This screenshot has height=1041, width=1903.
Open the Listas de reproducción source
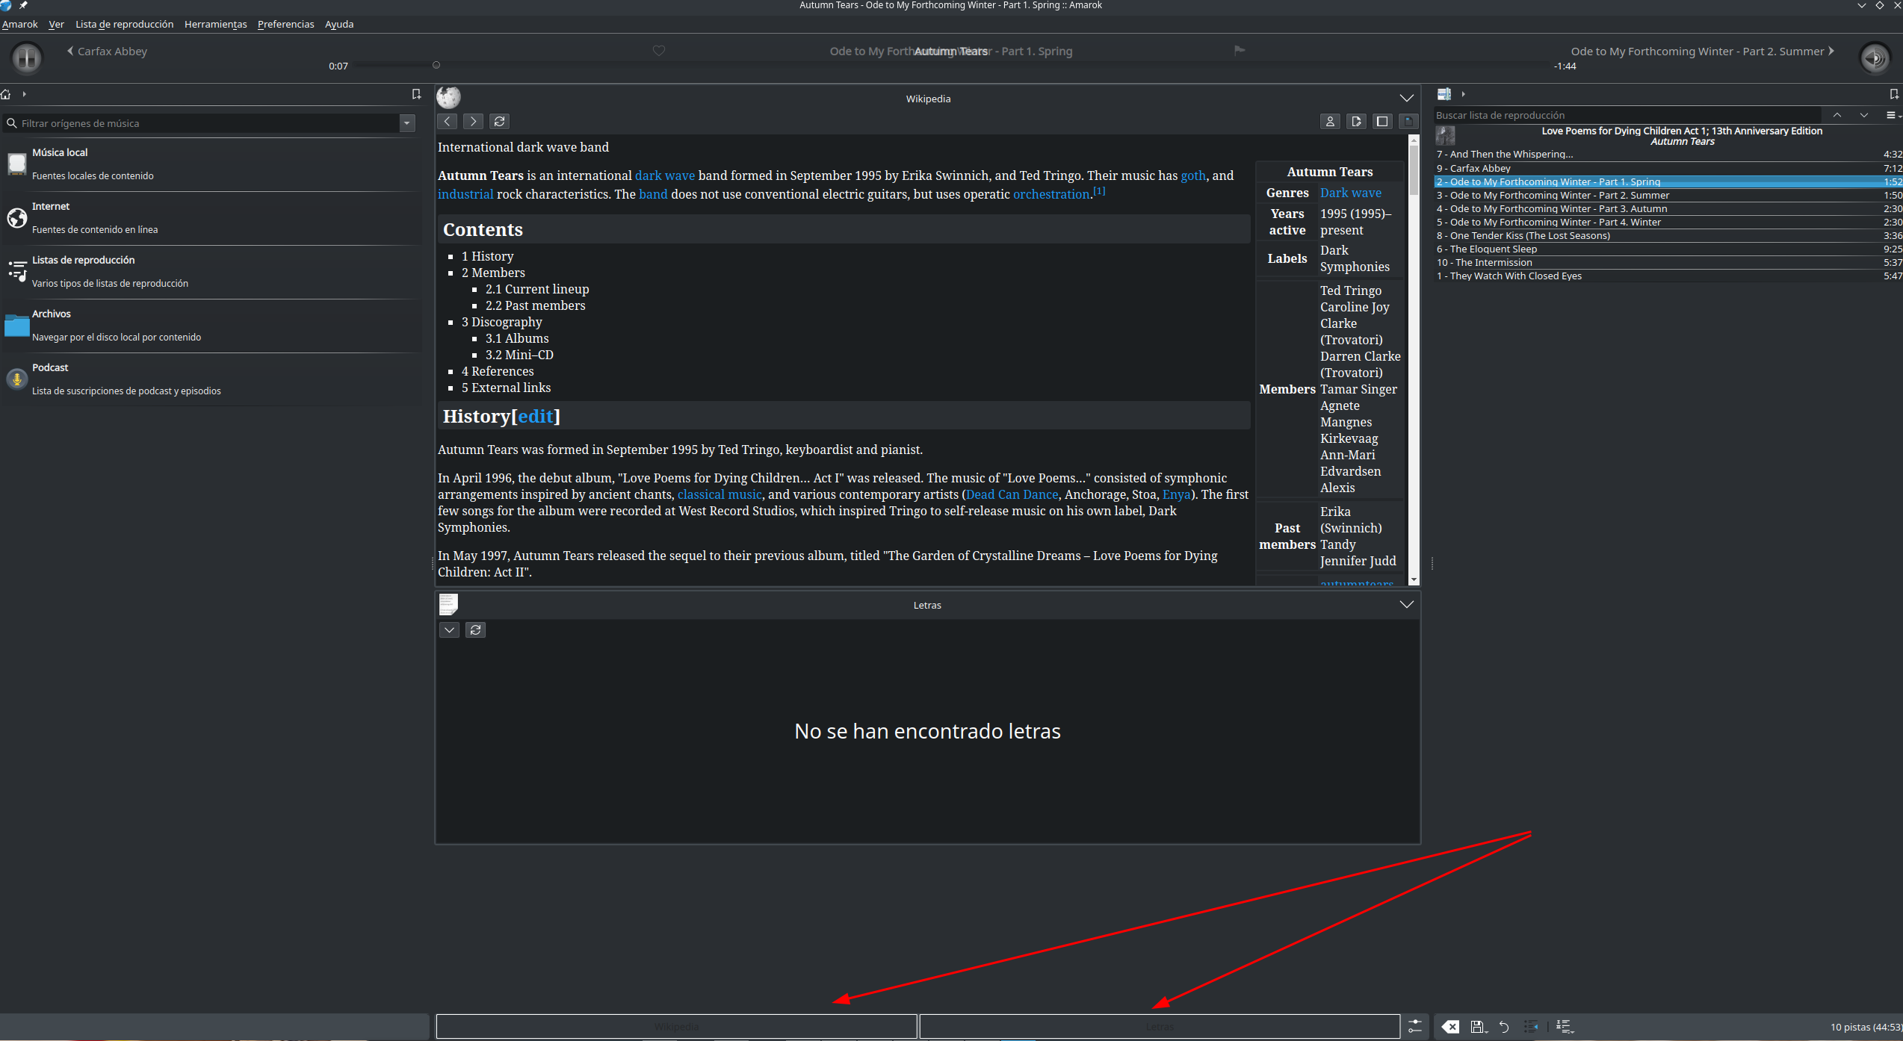pyautogui.click(x=212, y=271)
